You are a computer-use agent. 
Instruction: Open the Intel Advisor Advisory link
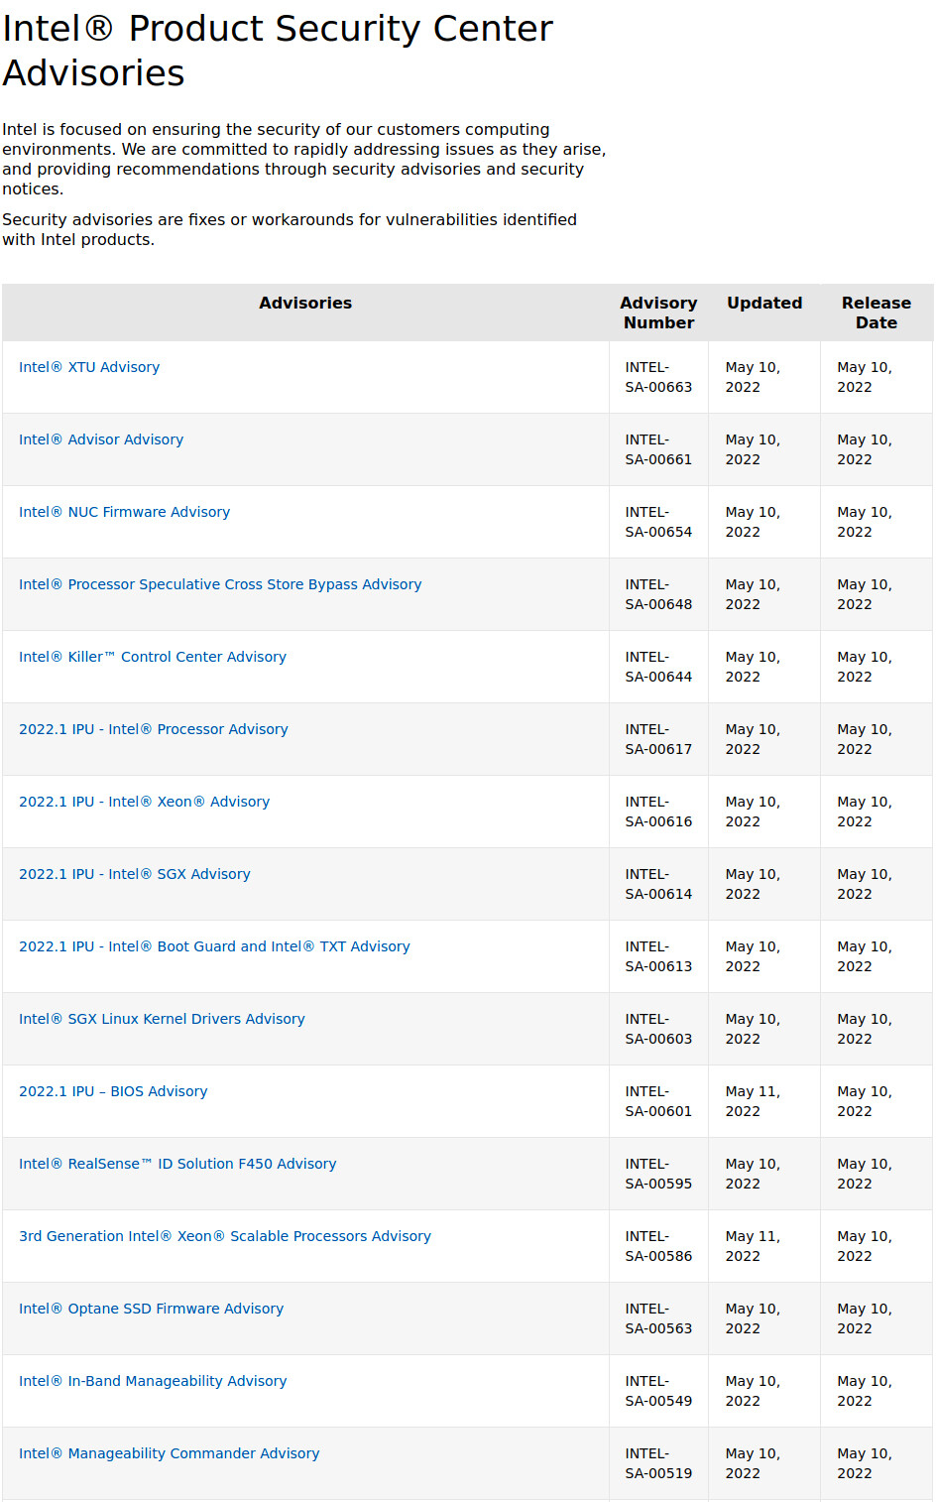[101, 439]
